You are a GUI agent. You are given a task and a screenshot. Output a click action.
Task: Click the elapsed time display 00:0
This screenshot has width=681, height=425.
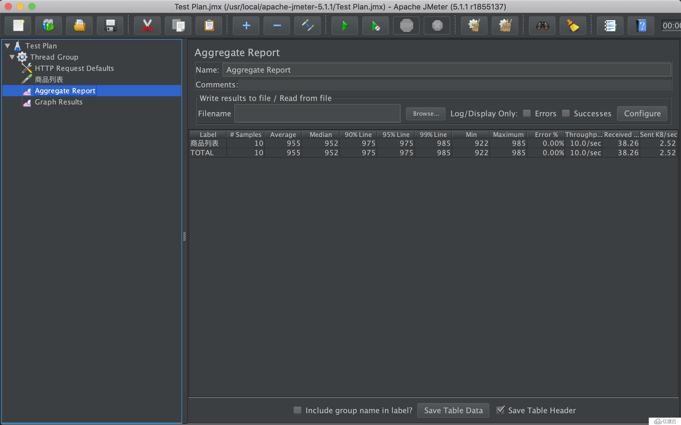click(x=671, y=26)
